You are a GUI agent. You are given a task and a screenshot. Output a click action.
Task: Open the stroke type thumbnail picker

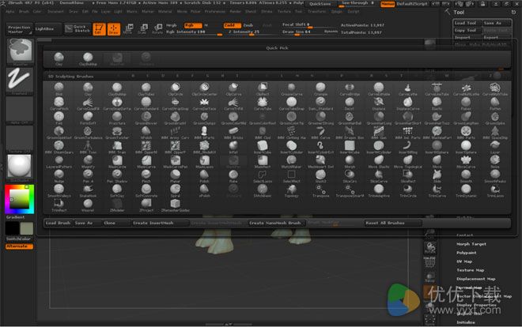20,79
